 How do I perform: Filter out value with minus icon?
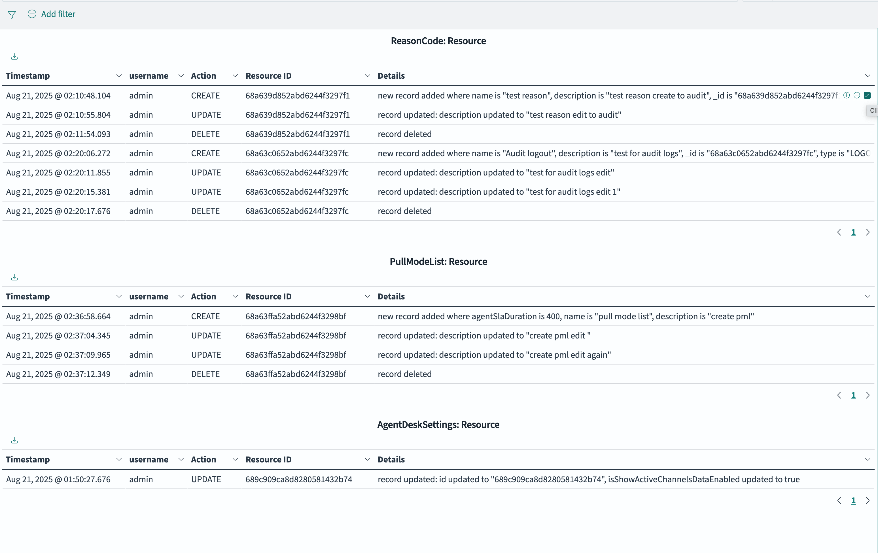857,95
